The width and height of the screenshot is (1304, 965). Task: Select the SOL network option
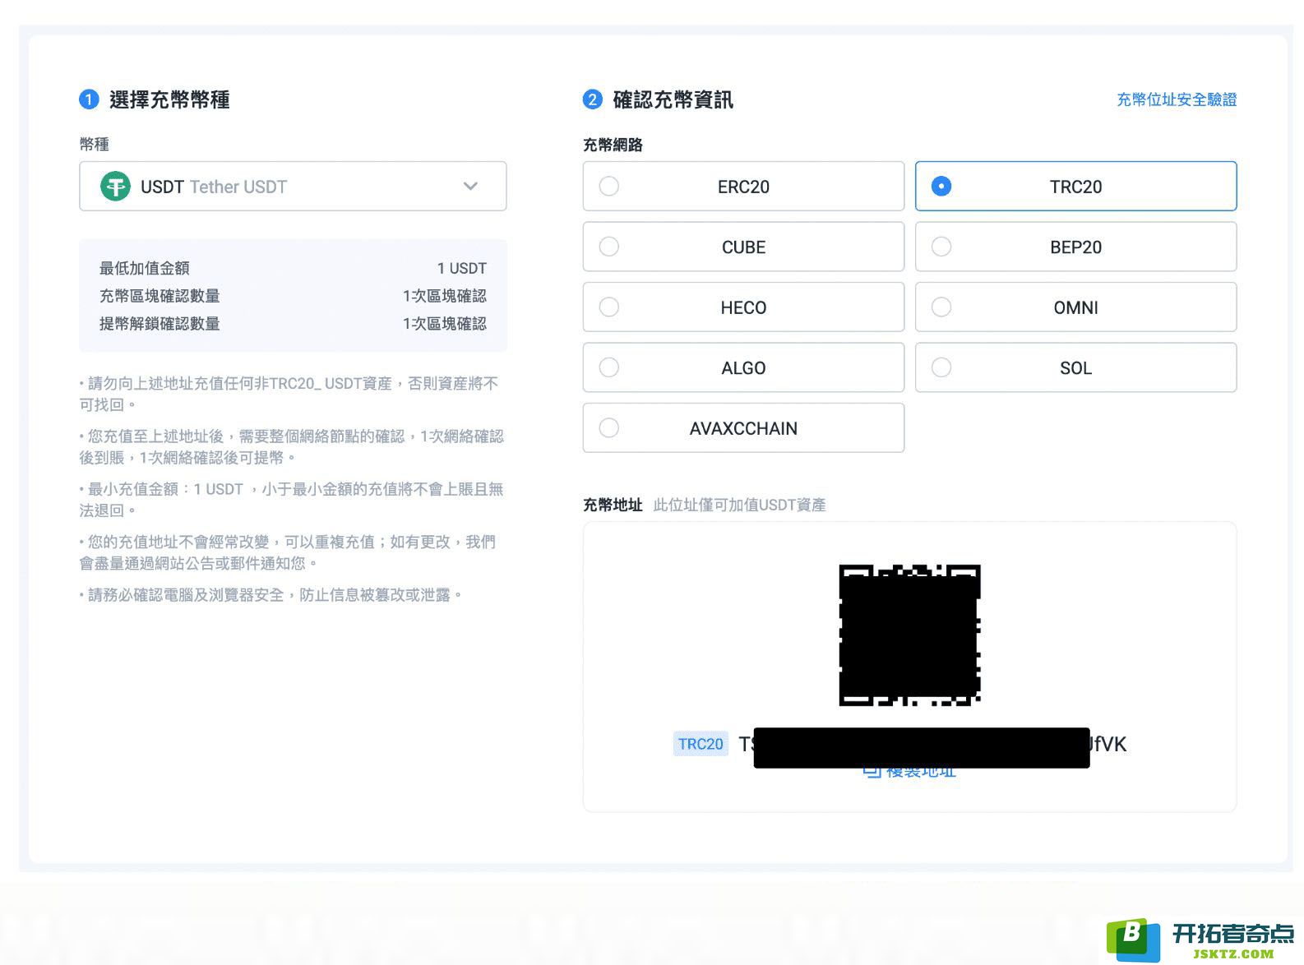(1075, 367)
